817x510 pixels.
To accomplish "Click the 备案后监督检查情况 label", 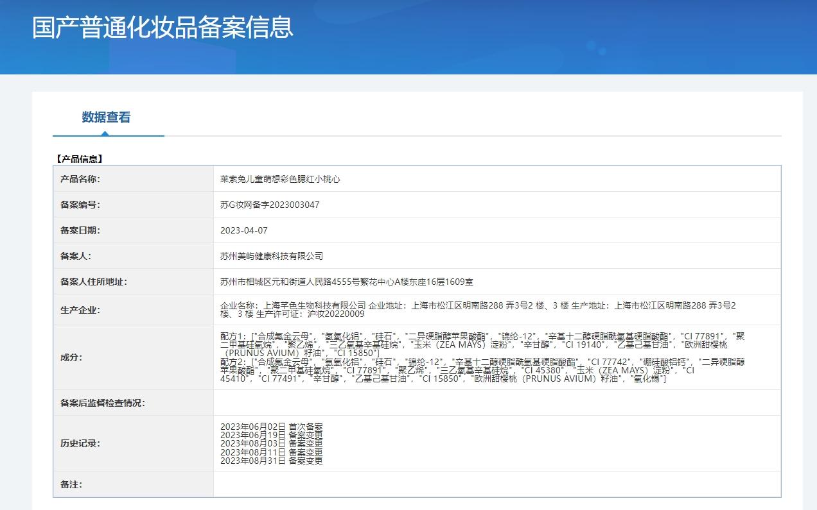I will coord(103,403).
